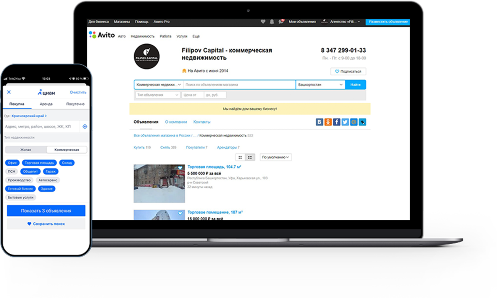Open Красноярский край region selector in Cian

tap(29, 116)
